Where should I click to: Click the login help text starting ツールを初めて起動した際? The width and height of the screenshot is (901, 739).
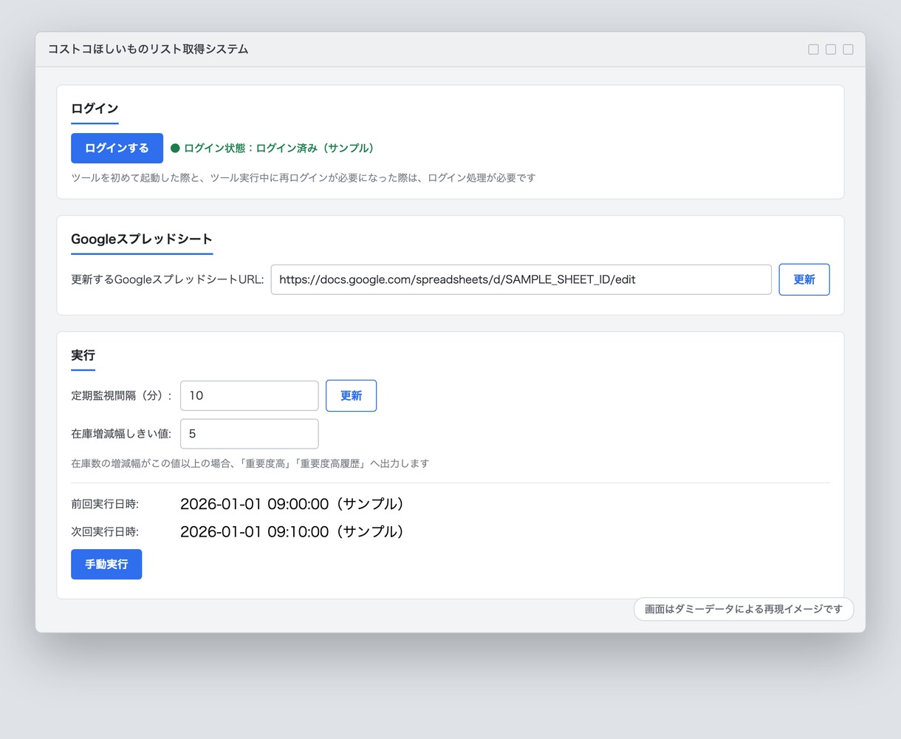coord(304,178)
